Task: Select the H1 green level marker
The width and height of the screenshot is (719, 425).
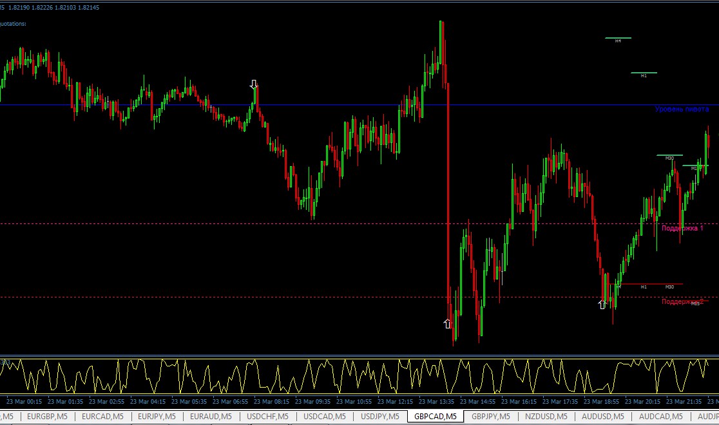Action: (x=644, y=73)
